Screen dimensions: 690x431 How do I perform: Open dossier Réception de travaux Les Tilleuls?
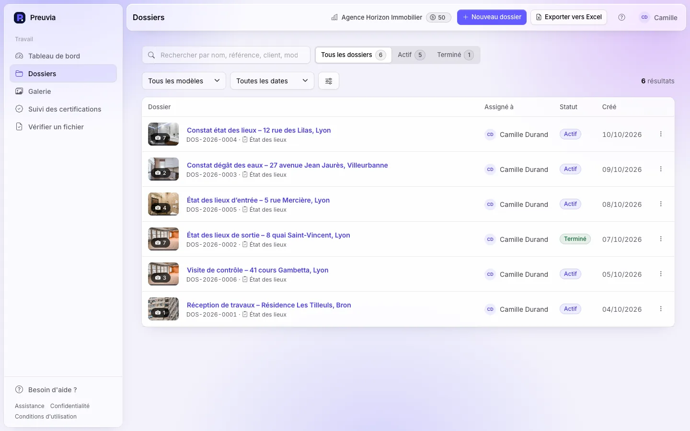(269, 305)
